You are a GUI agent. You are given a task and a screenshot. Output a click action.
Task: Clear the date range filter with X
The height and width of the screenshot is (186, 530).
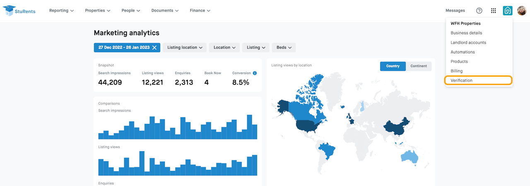(x=154, y=48)
